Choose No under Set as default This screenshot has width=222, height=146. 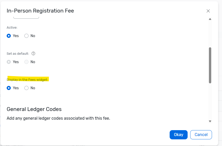(x=26, y=62)
